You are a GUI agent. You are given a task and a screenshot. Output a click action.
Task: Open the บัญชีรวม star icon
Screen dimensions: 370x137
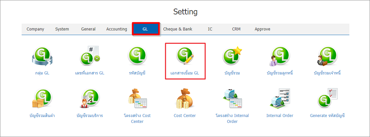232,56
